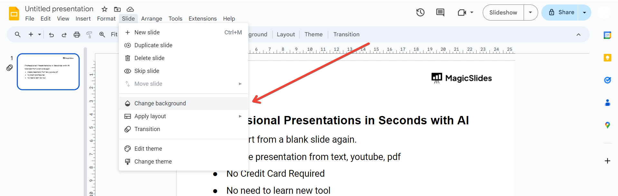Select Skip slide in Slide menu
Image resolution: width=618 pixels, height=196 pixels.
(x=147, y=71)
